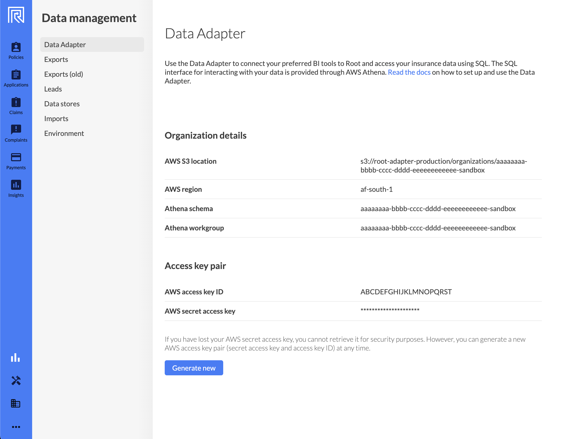
Task: Click the organization building icon
Action: click(16, 403)
